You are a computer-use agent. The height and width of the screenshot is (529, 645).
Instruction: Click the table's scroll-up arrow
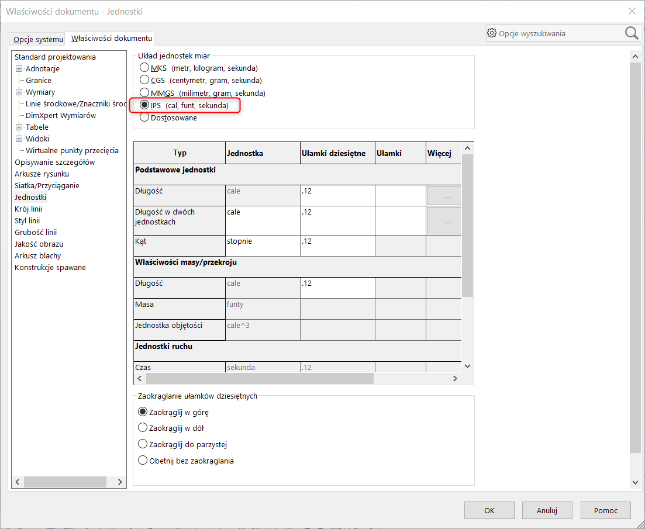(x=467, y=148)
